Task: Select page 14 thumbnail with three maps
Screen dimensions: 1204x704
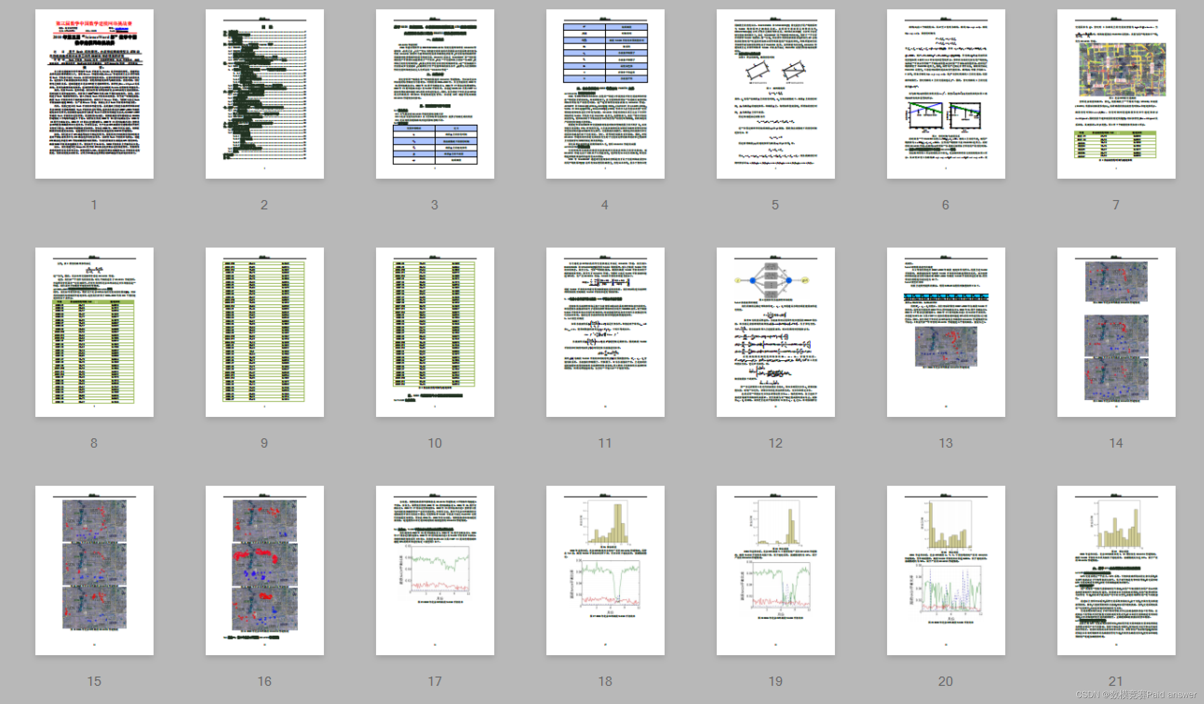Action: (x=1116, y=332)
